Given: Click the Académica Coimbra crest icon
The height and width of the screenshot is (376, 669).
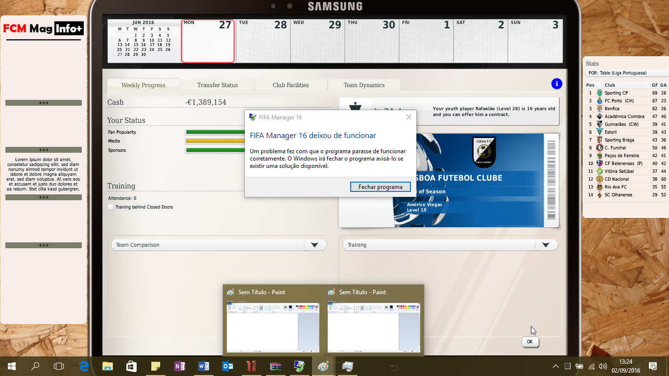Looking at the screenshot, I should [599, 116].
